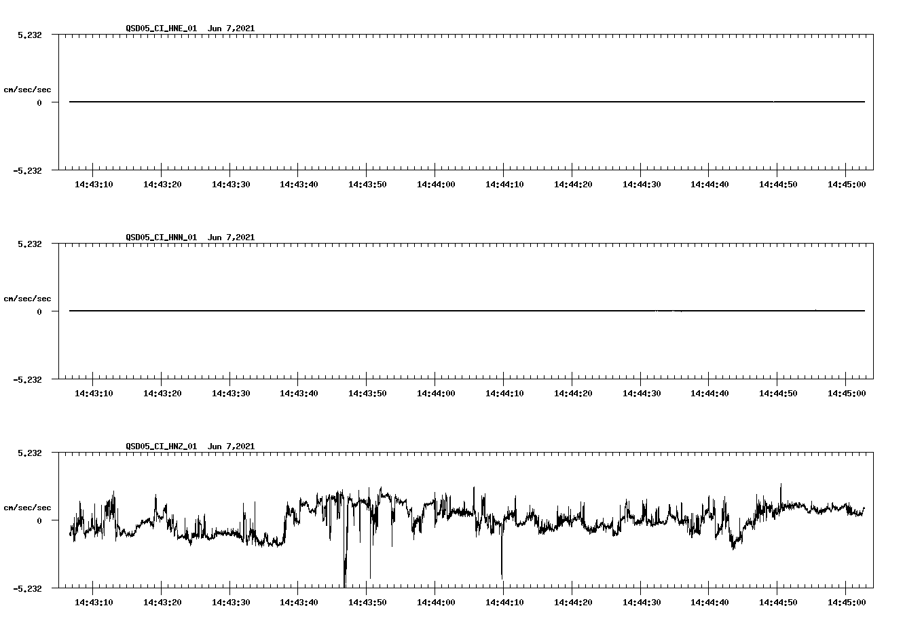Click 14:43:50 time label under HNZ plot
The image size is (922, 627).
(x=367, y=602)
